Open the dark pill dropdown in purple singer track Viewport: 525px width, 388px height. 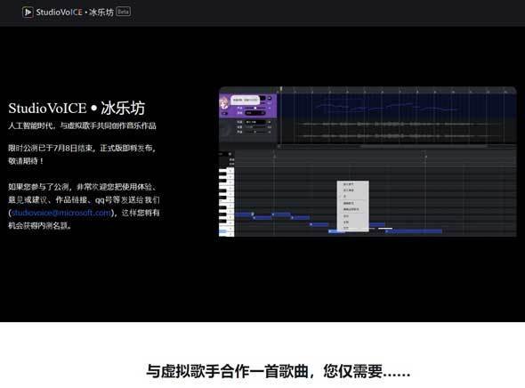[x=255, y=113]
